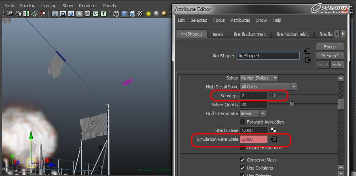Click connection icon beside Simulation Rate Scale

click(274, 139)
